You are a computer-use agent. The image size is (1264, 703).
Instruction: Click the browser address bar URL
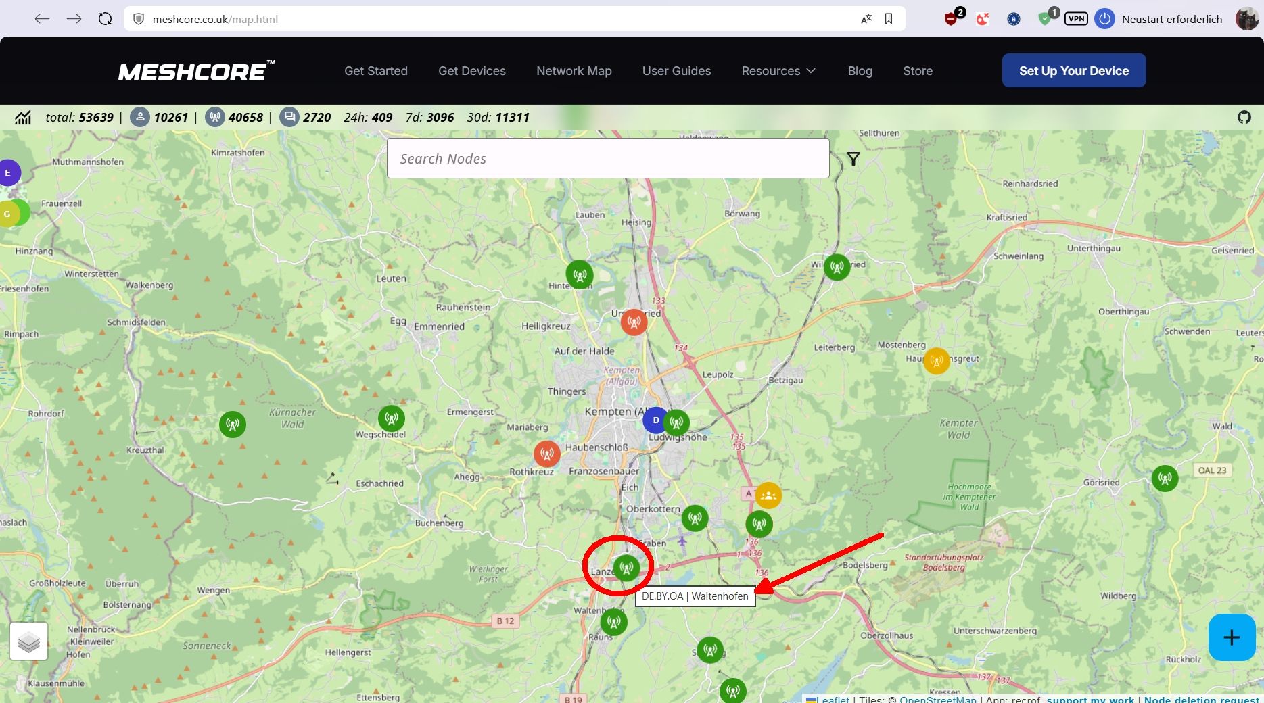(x=215, y=19)
